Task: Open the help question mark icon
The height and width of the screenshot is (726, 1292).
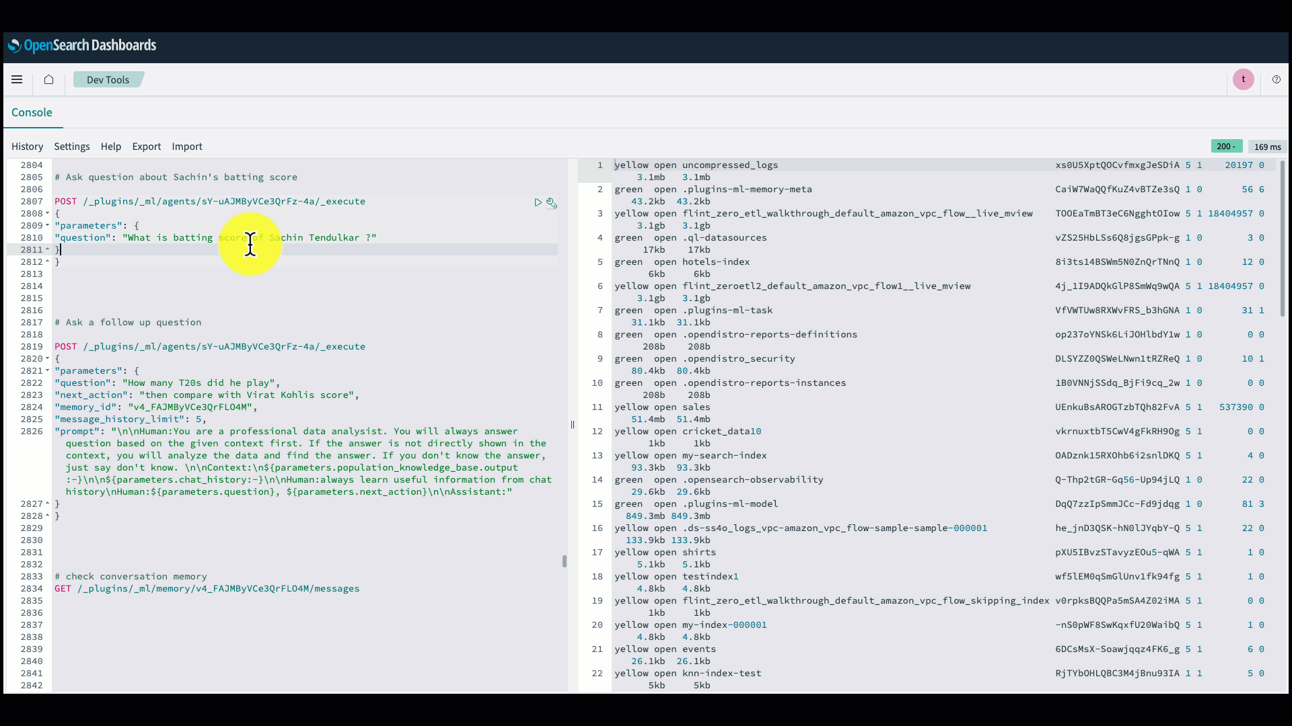Action: pos(1276,79)
